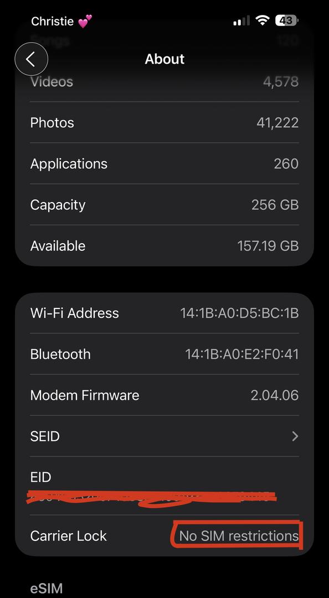Tap the Applications row
The height and width of the screenshot is (598, 329).
[x=164, y=163]
